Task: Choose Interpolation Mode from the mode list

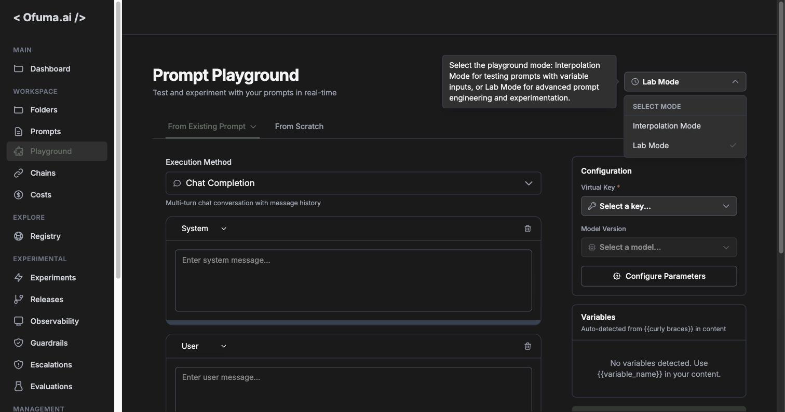Action: [685, 126]
